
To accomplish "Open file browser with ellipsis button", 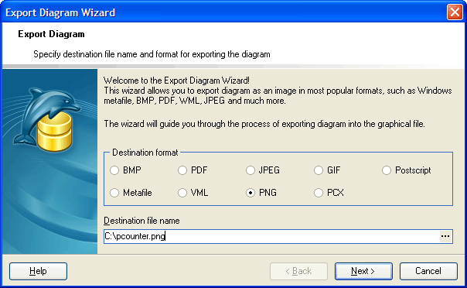I will coord(445,236).
